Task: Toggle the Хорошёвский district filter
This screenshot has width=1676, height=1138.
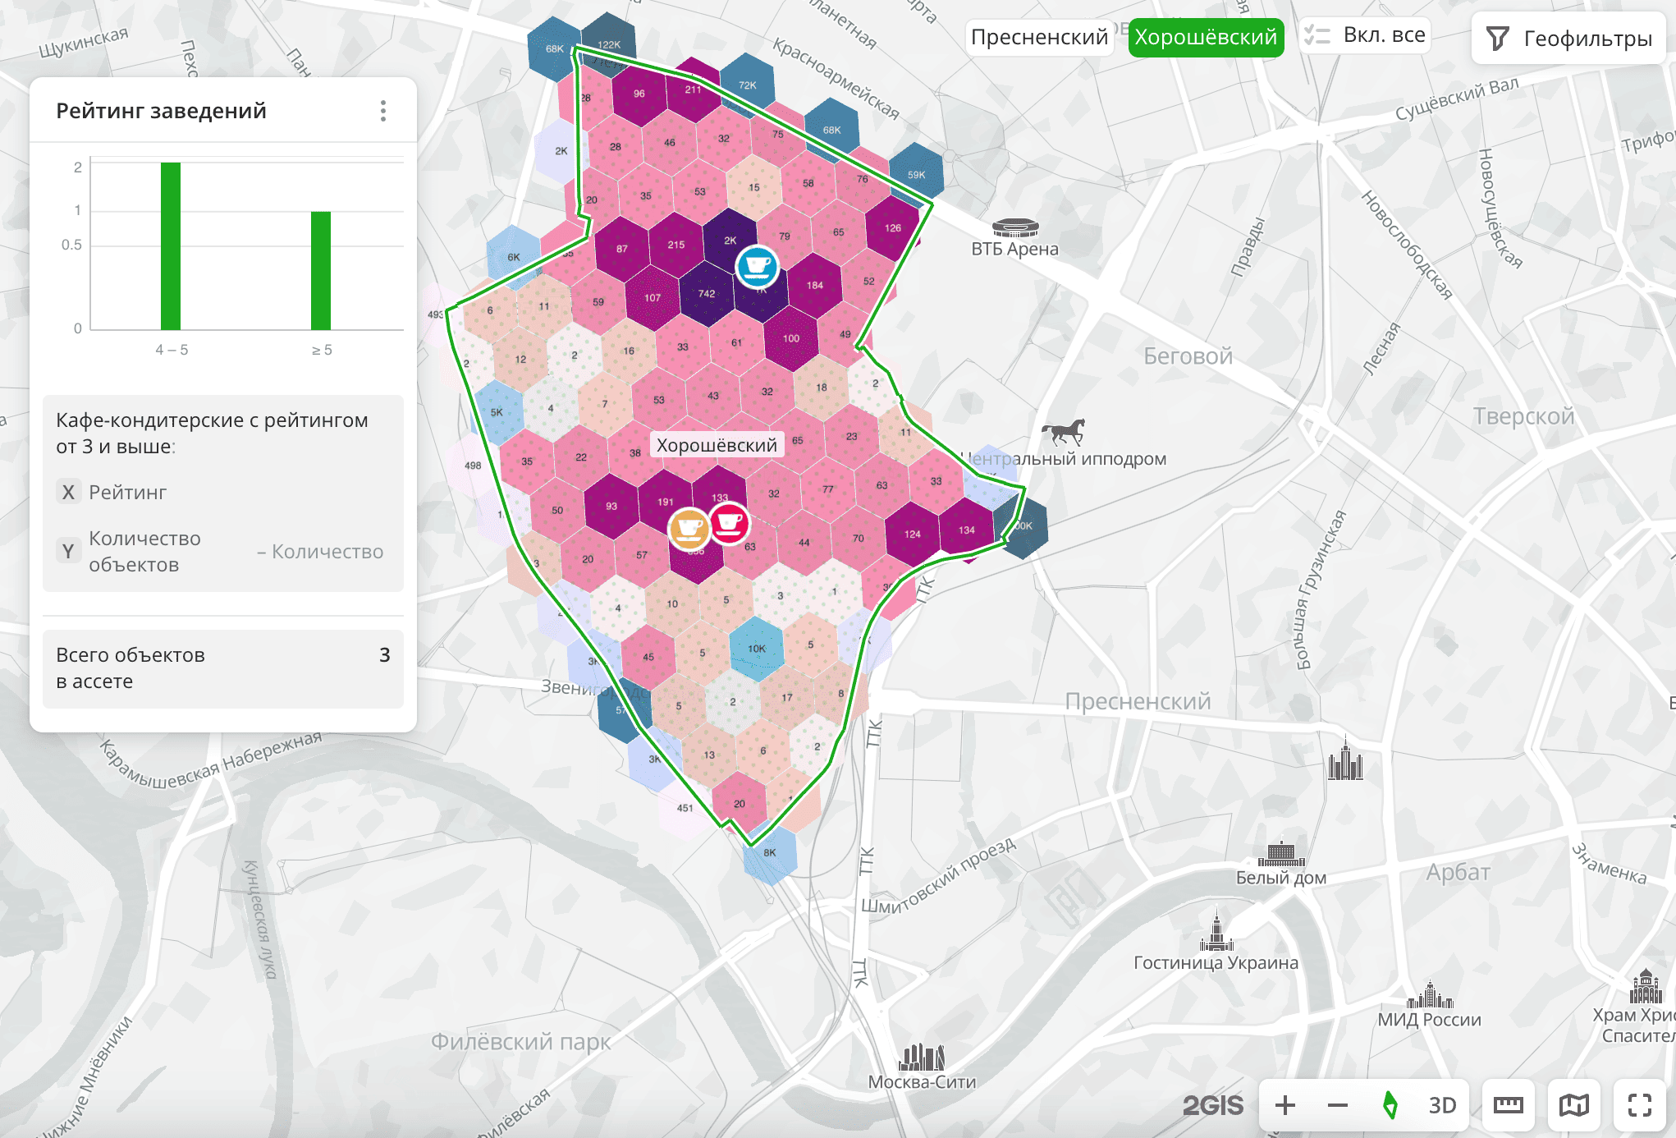Action: pos(1205,38)
